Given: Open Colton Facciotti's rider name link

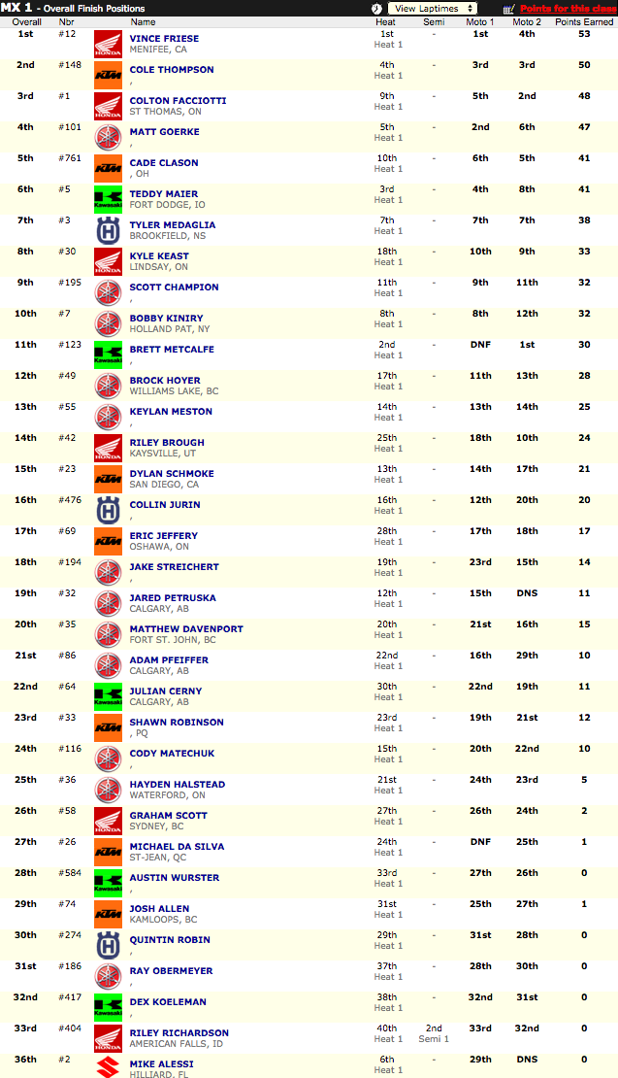Looking at the screenshot, I should click(x=178, y=100).
